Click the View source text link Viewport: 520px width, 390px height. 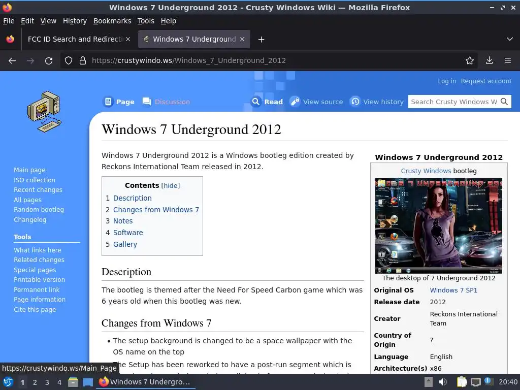pos(323,102)
